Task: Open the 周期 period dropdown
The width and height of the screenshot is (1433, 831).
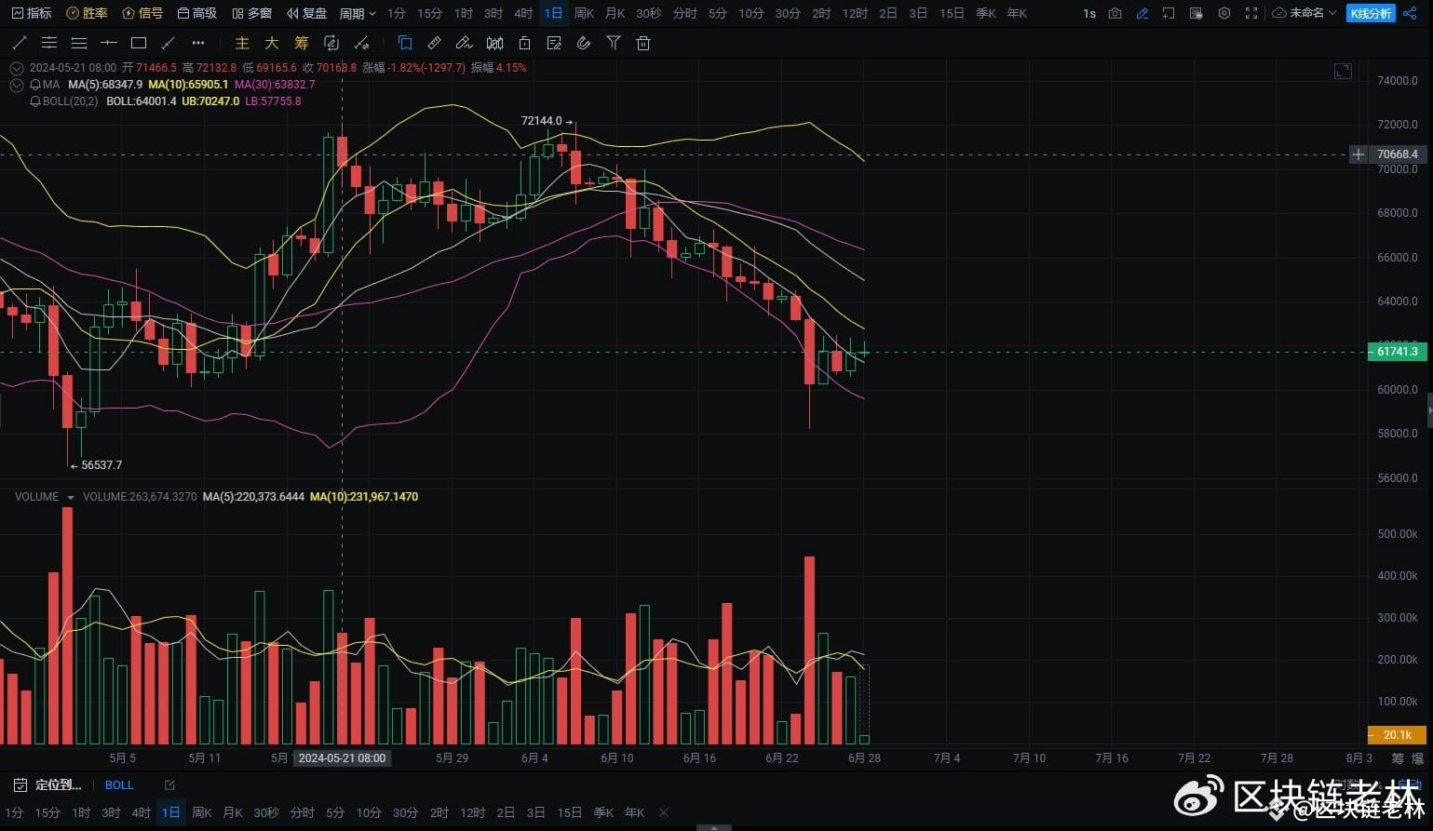Action: pyautogui.click(x=358, y=13)
